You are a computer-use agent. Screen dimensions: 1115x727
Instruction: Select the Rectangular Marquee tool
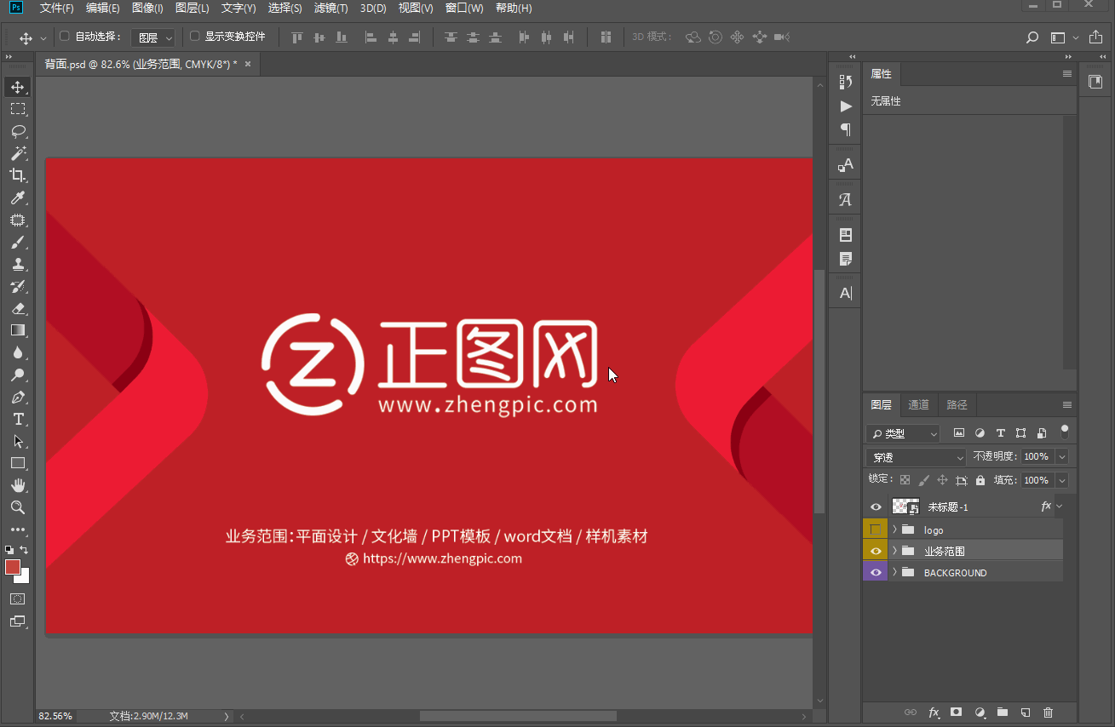(17, 109)
